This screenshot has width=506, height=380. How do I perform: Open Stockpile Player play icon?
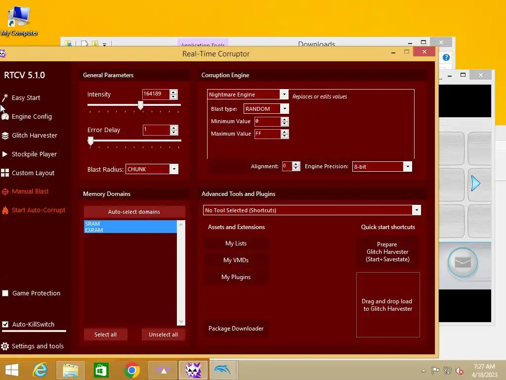(5, 154)
